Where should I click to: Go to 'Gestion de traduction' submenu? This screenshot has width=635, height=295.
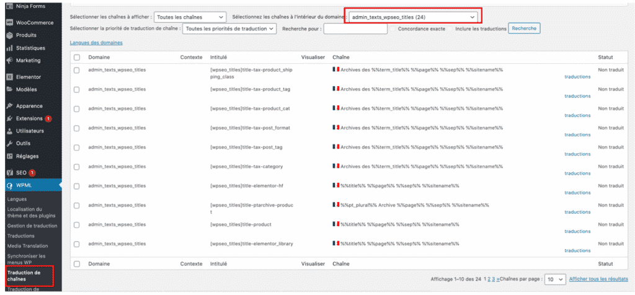(x=32, y=226)
